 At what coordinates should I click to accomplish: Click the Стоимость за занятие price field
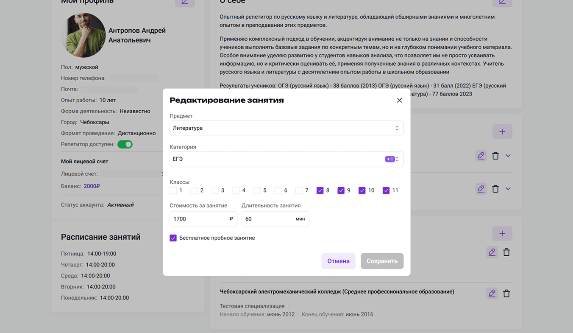(x=199, y=219)
